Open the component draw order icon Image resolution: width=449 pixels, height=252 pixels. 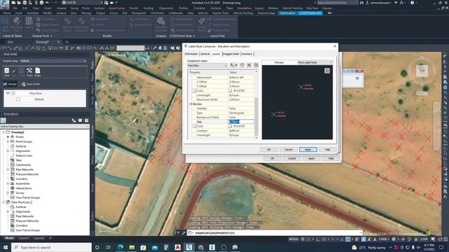point(256,65)
